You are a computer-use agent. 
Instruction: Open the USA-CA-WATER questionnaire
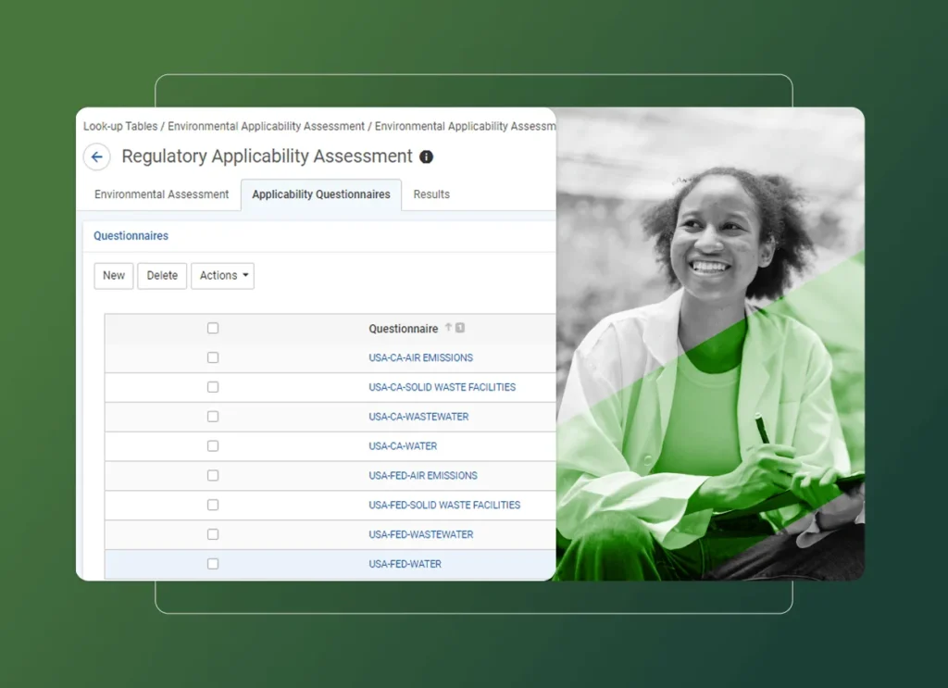click(402, 445)
